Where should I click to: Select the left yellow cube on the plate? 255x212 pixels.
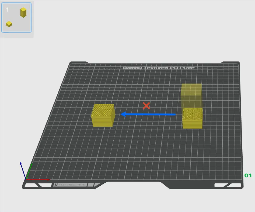click(103, 115)
